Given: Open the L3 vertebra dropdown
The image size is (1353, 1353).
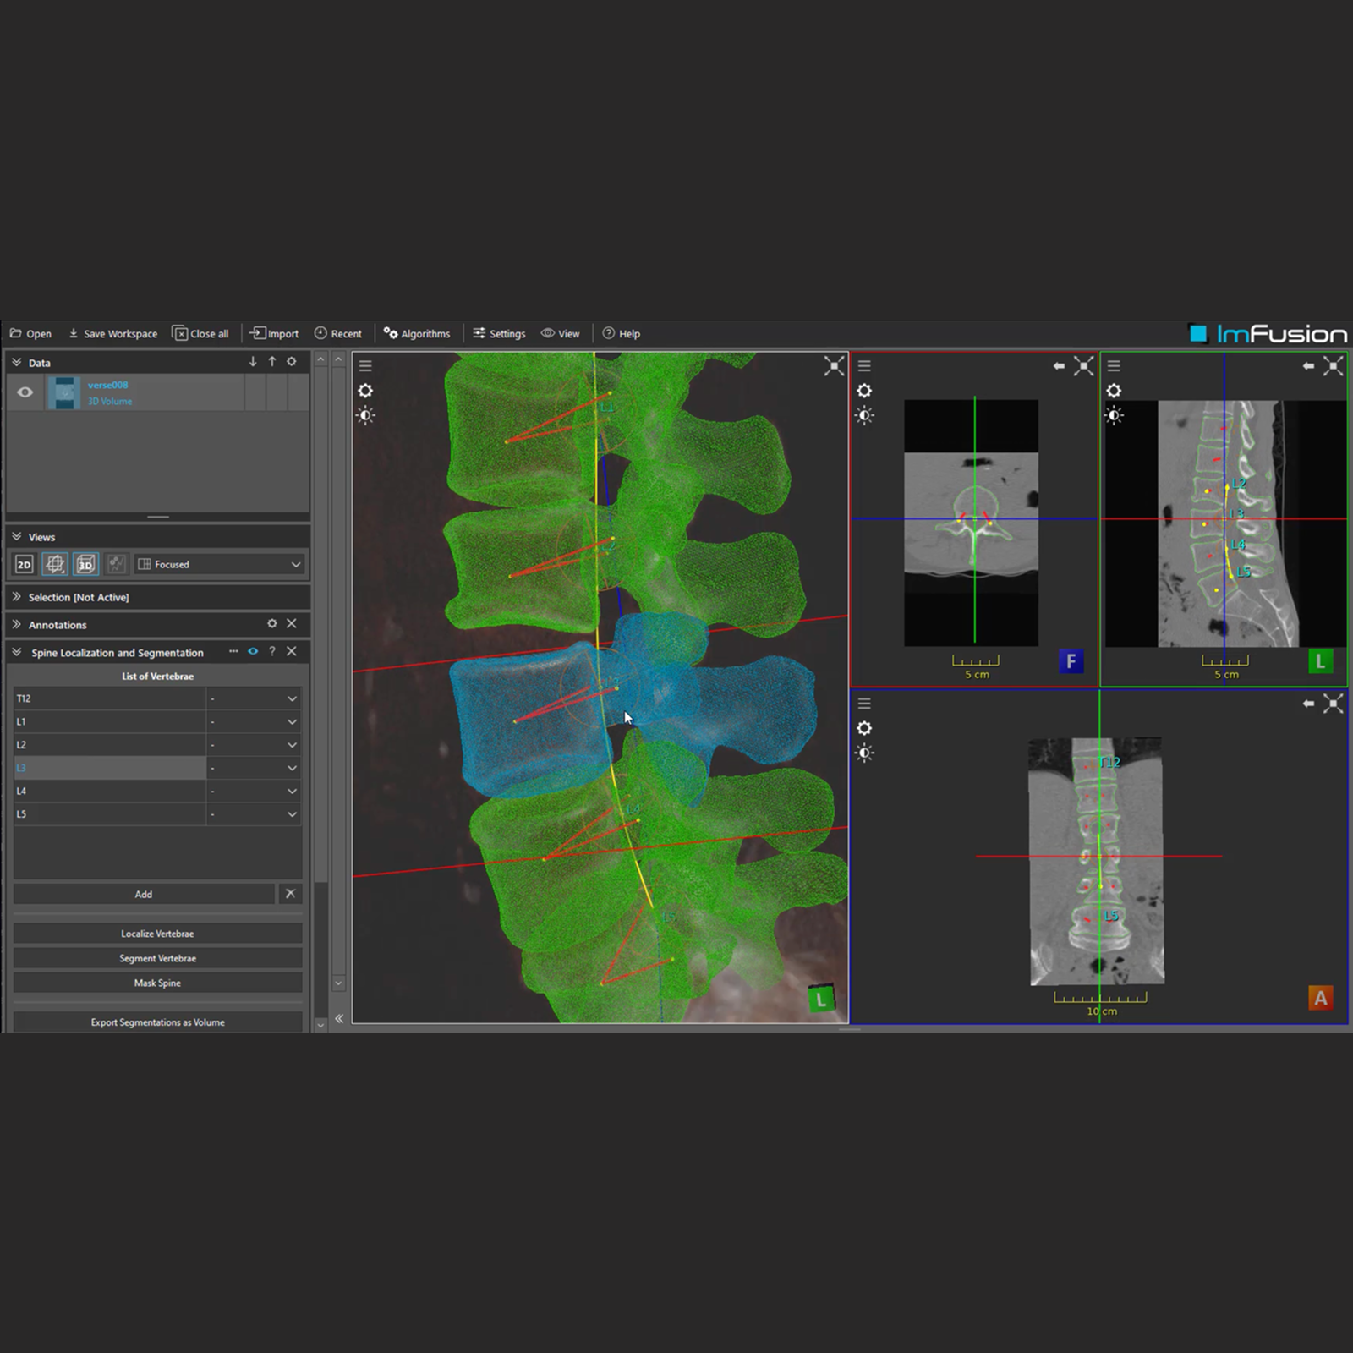Looking at the screenshot, I should coord(254,768).
